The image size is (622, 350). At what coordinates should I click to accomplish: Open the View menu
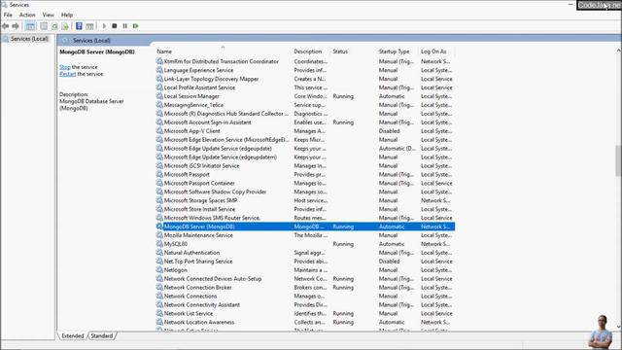pos(48,15)
